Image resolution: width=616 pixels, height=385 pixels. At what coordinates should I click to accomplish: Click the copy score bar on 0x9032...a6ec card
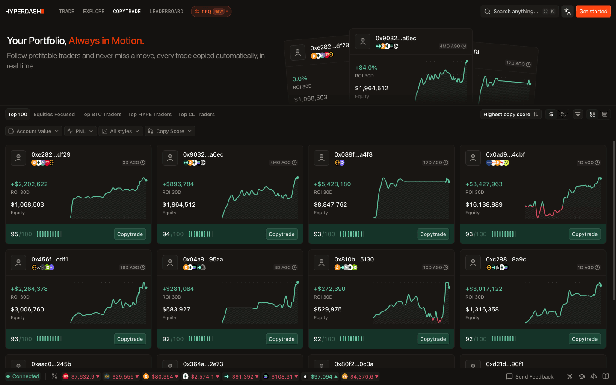[201, 234]
